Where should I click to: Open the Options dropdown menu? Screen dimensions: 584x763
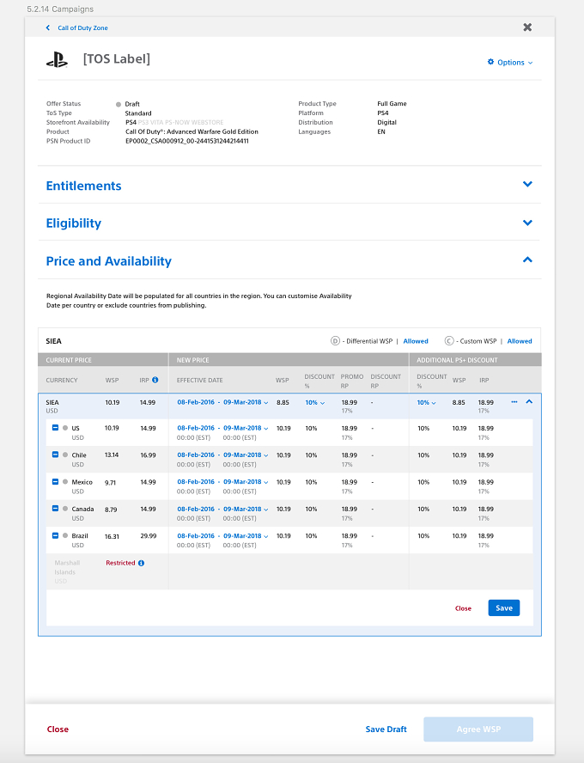click(x=510, y=62)
